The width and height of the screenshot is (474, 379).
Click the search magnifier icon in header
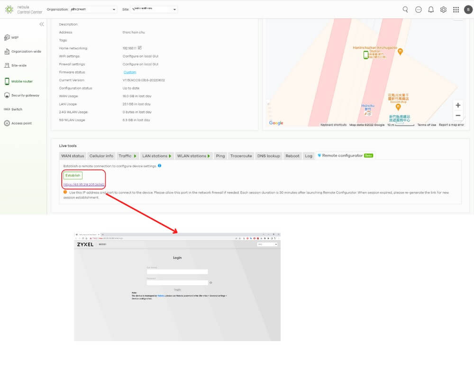pyautogui.click(x=405, y=9)
